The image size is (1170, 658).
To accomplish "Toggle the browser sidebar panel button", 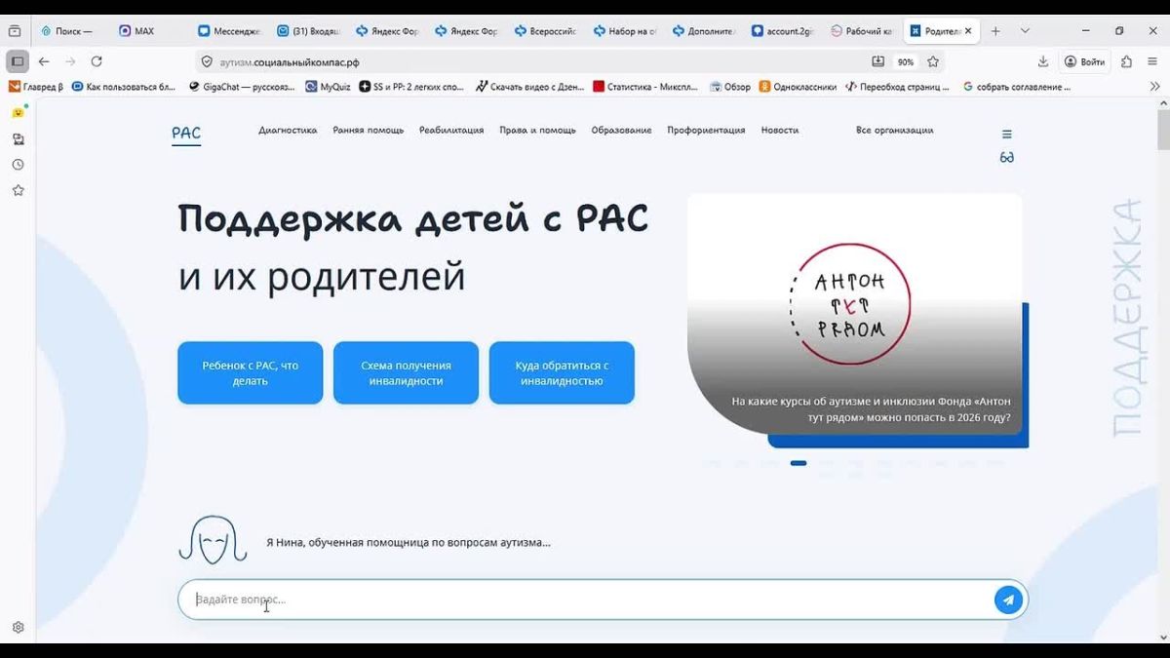I will pyautogui.click(x=18, y=61).
